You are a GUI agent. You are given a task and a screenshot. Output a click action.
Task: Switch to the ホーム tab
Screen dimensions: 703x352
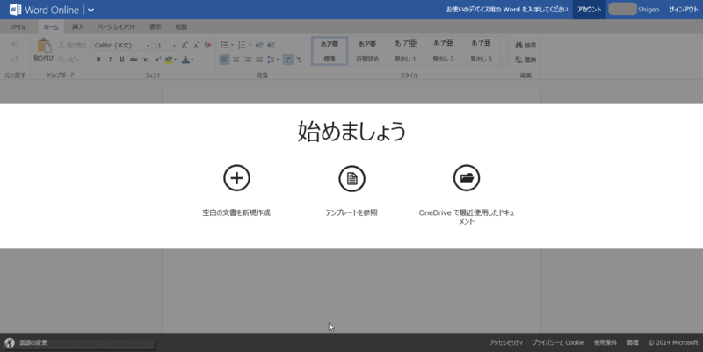click(x=51, y=27)
